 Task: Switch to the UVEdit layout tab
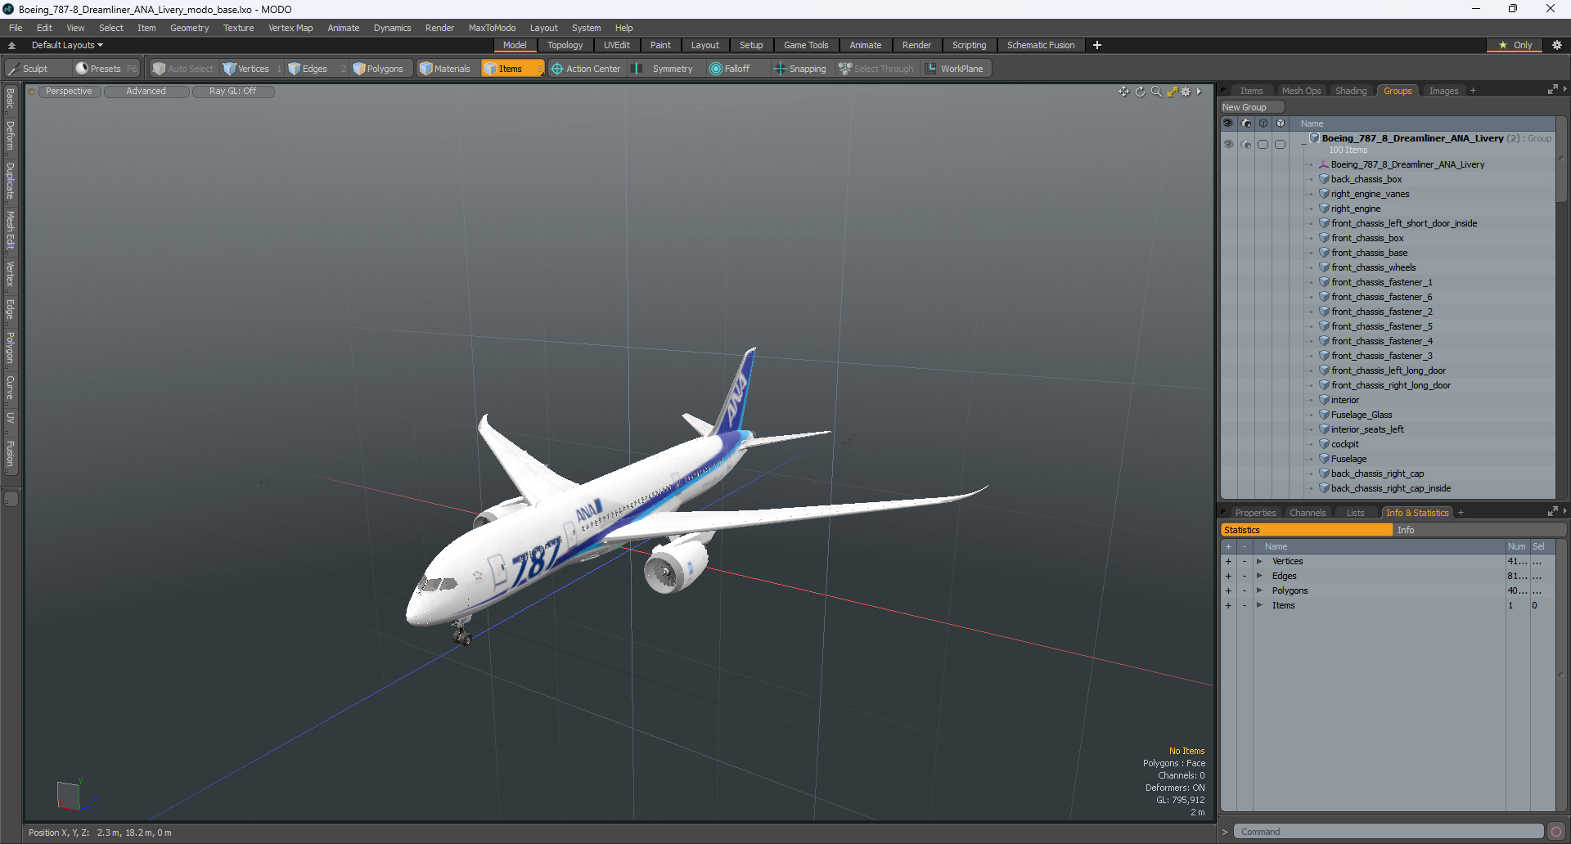pos(616,45)
